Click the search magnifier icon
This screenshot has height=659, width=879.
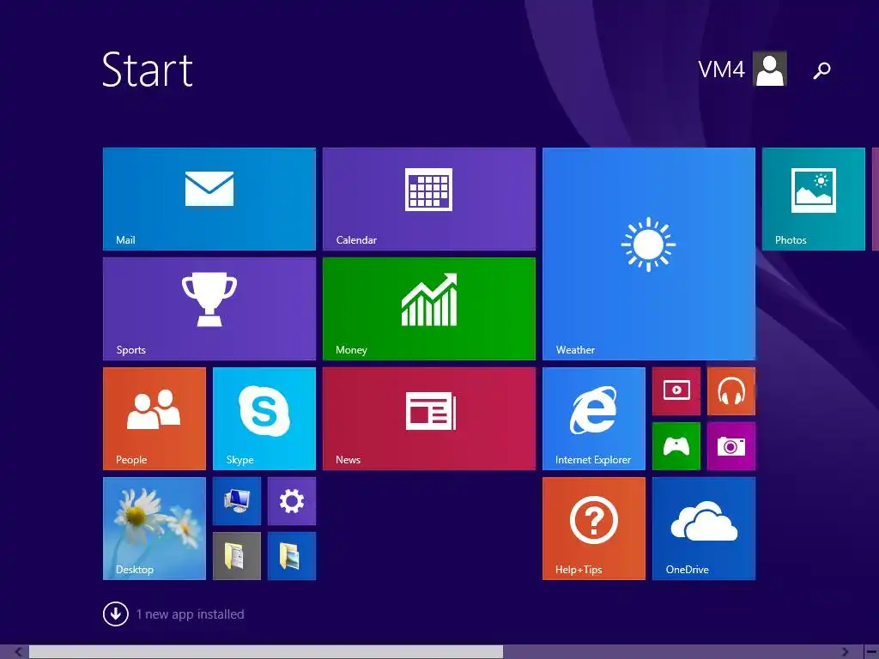[821, 70]
